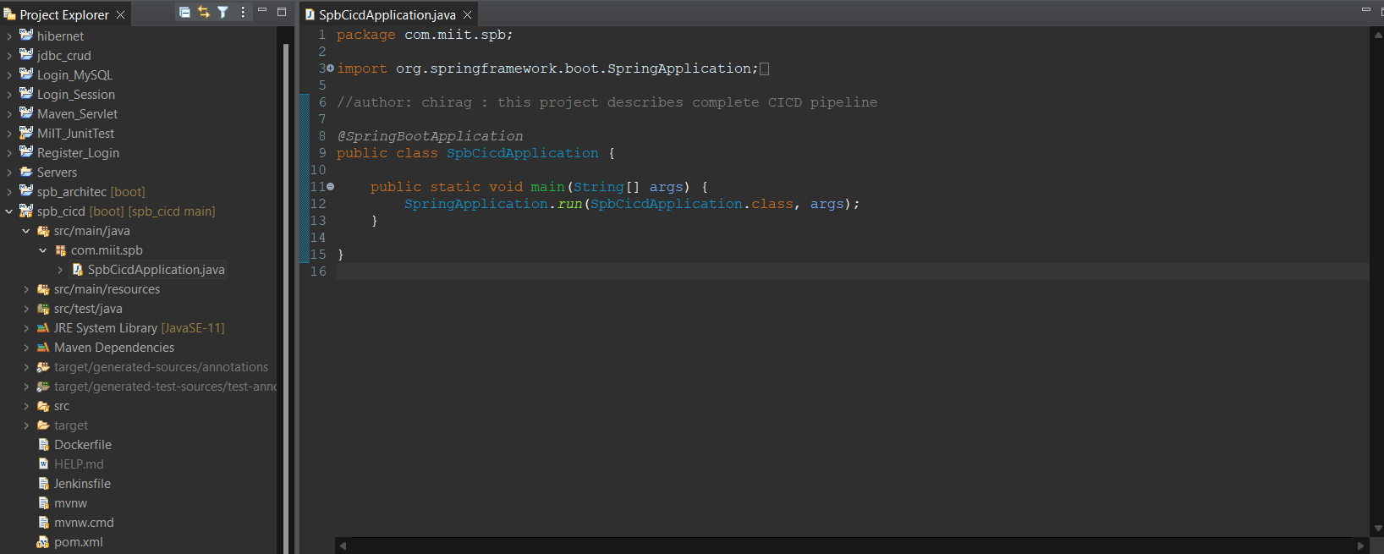This screenshot has height=554, width=1384.
Task: Click the Maven Dependencies library icon
Action: 43,348
